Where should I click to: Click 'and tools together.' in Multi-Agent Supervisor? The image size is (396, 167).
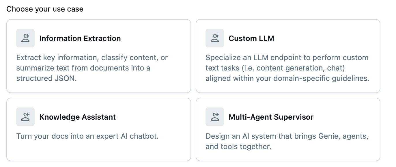click(x=238, y=146)
